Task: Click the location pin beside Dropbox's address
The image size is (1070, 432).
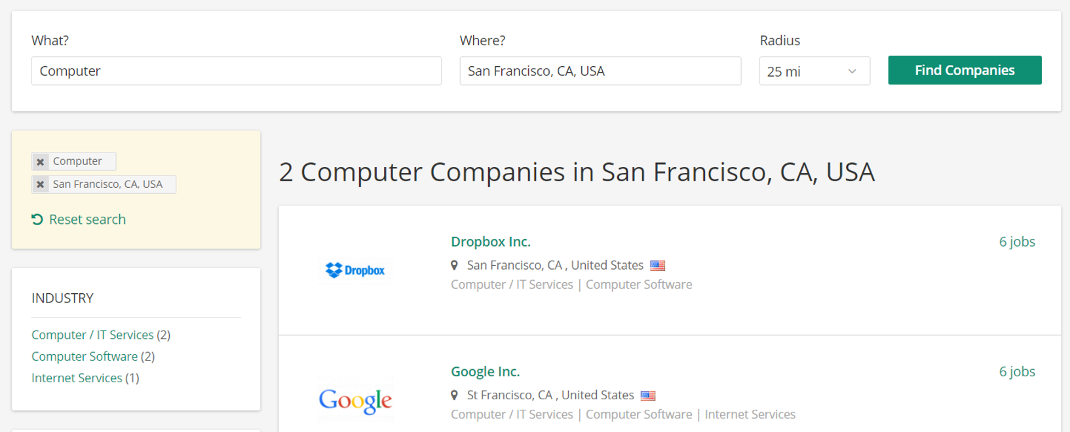Action: coord(454,265)
